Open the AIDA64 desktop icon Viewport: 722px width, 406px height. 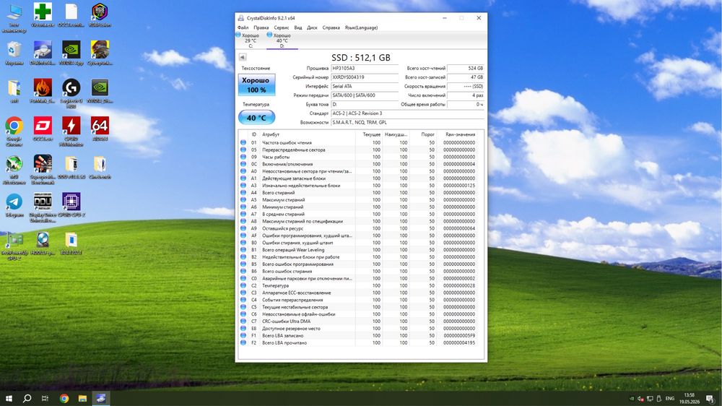[100, 129]
